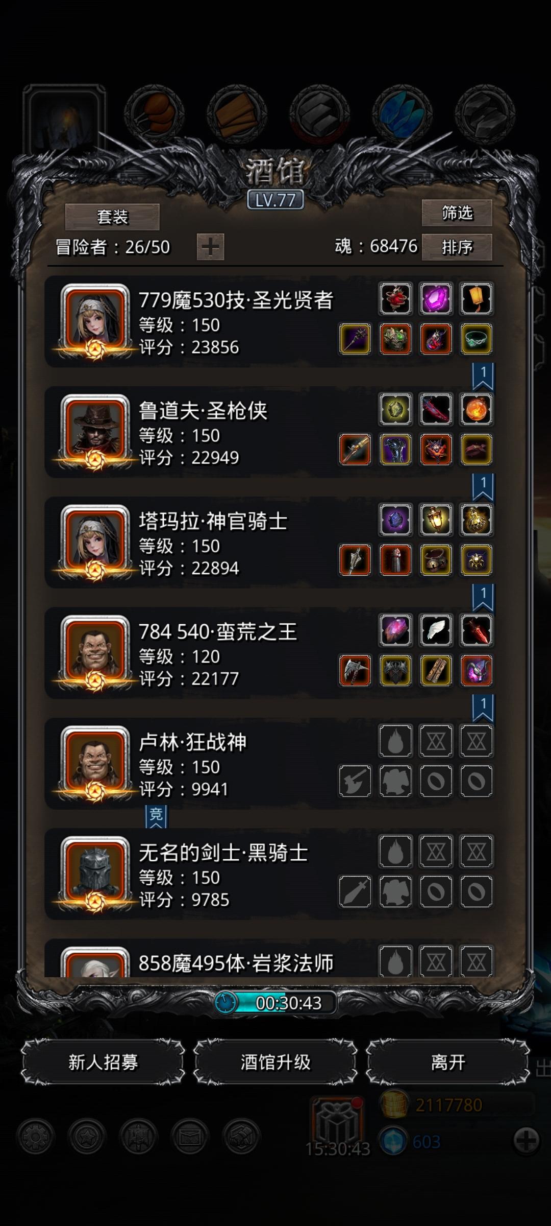This screenshot has height=1226, width=551.
Task: Open the 排序 sort options
Action: pos(457,247)
